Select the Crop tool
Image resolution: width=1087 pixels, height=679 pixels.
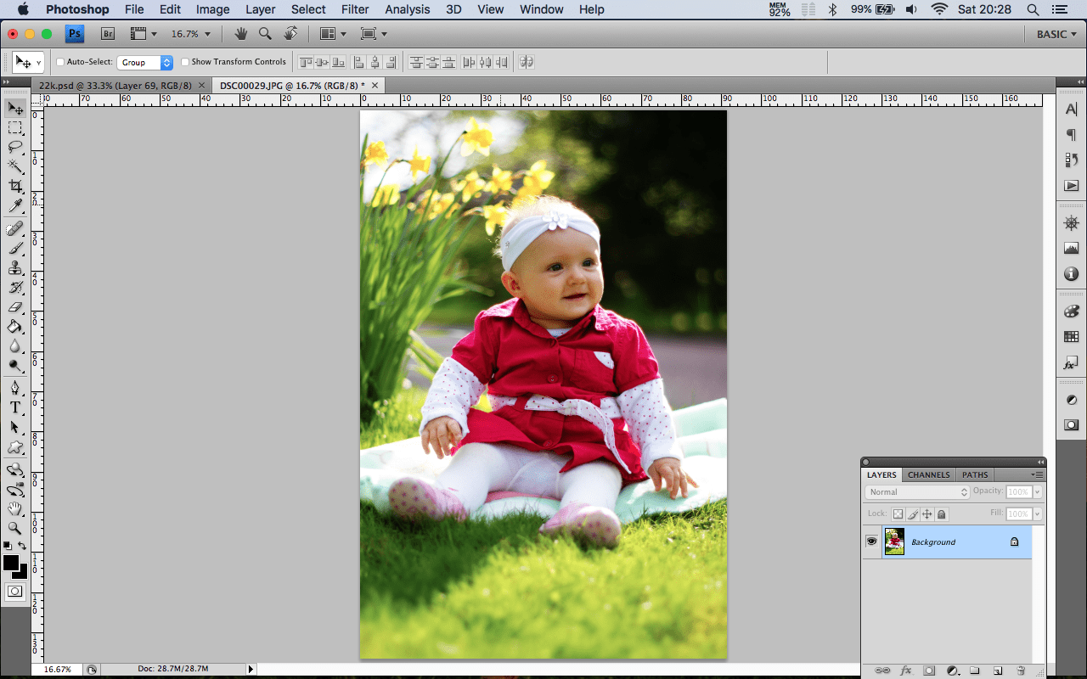[x=15, y=186]
